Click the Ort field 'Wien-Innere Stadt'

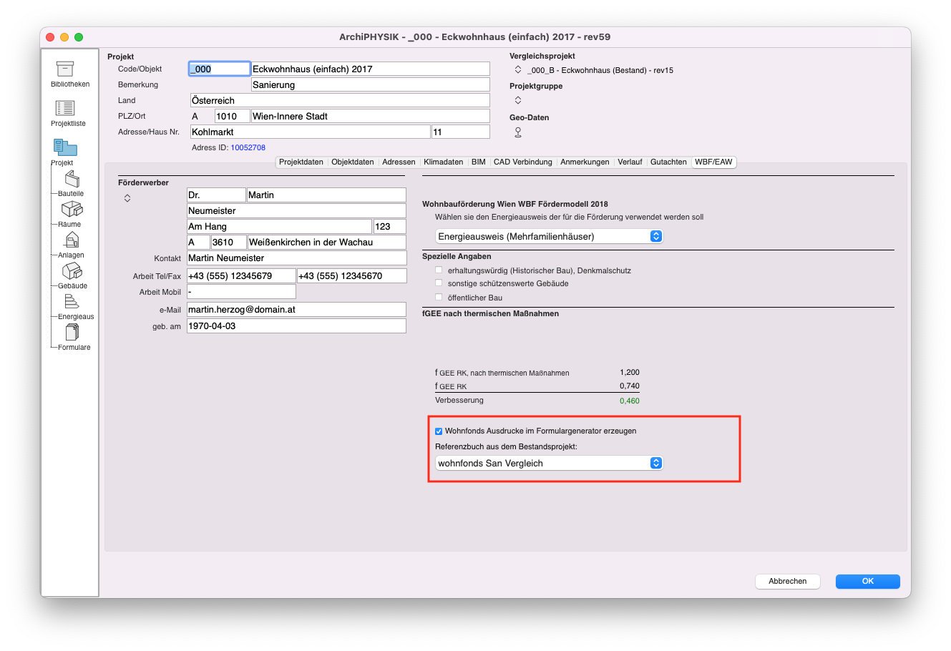371,116
